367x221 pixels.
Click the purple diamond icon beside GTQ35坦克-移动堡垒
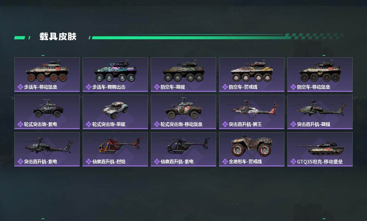click(293, 162)
